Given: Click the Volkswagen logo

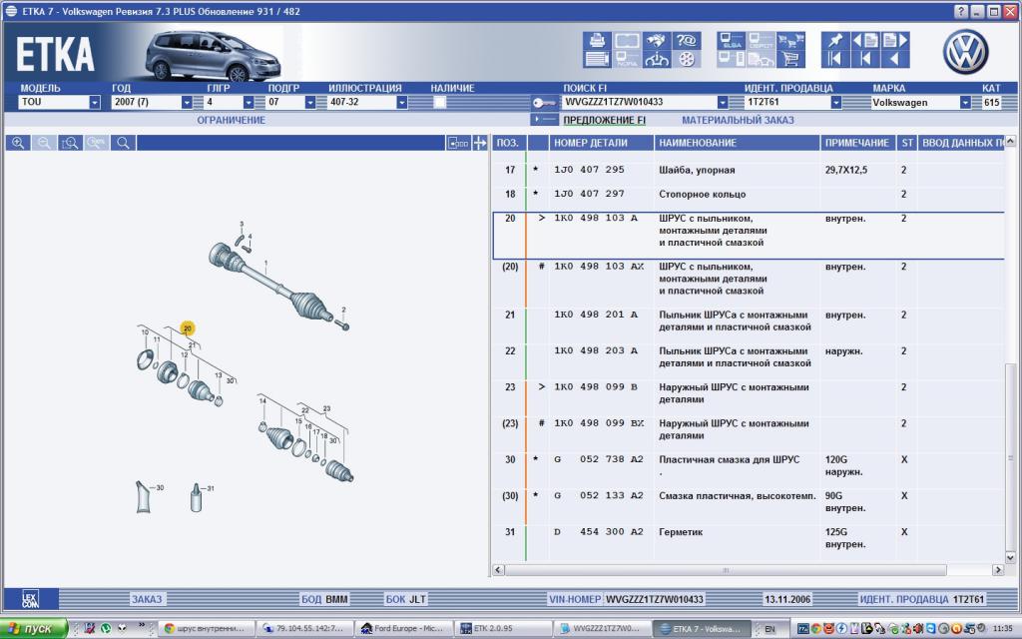Looking at the screenshot, I should pyautogui.click(x=966, y=52).
